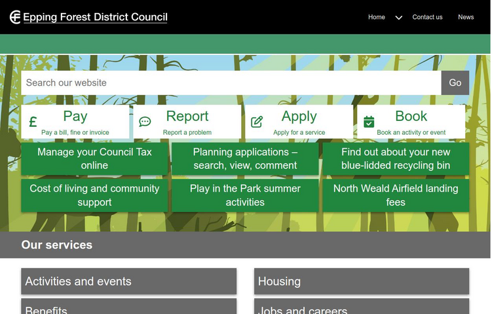
Task: Click the calendar Book icon
Action: click(369, 122)
